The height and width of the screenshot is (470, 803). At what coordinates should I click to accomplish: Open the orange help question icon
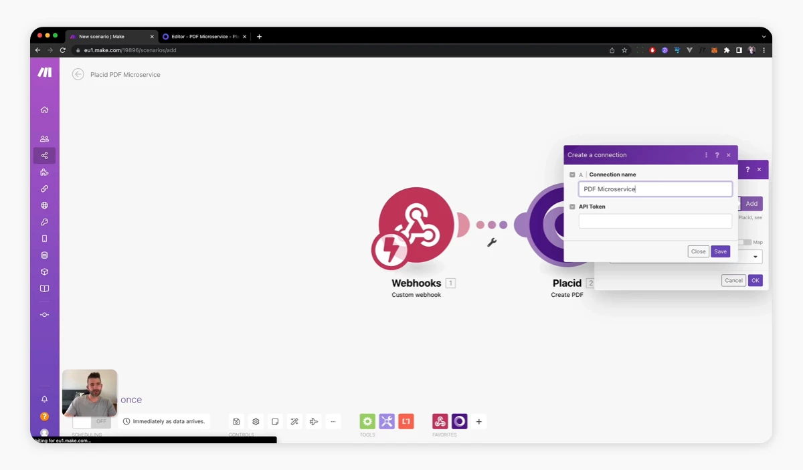click(x=44, y=417)
